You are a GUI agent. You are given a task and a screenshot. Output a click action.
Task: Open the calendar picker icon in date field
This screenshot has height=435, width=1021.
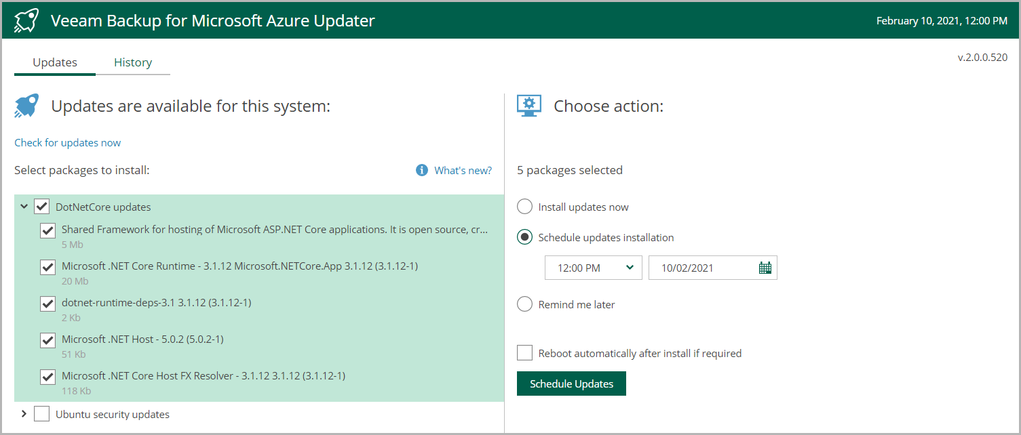[x=765, y=268]
